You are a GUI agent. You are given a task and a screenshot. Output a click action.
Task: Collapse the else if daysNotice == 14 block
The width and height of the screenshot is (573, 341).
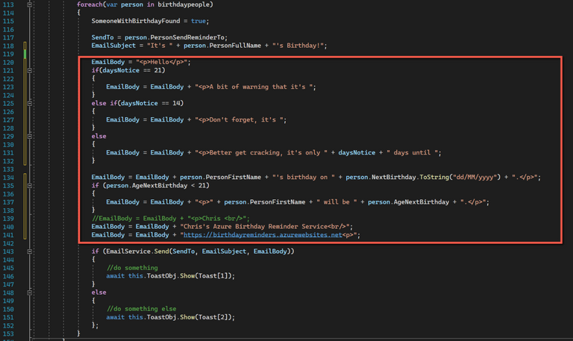30,103
